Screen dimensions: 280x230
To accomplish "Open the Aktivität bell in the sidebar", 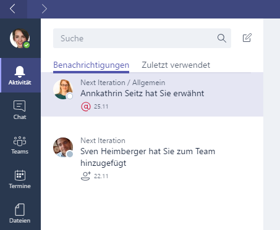I will coord(20,75).
